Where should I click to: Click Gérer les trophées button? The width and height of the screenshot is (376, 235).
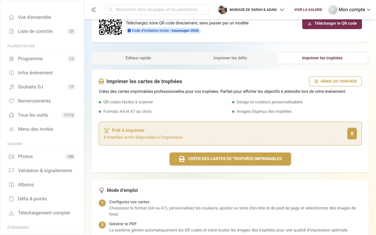336,81
